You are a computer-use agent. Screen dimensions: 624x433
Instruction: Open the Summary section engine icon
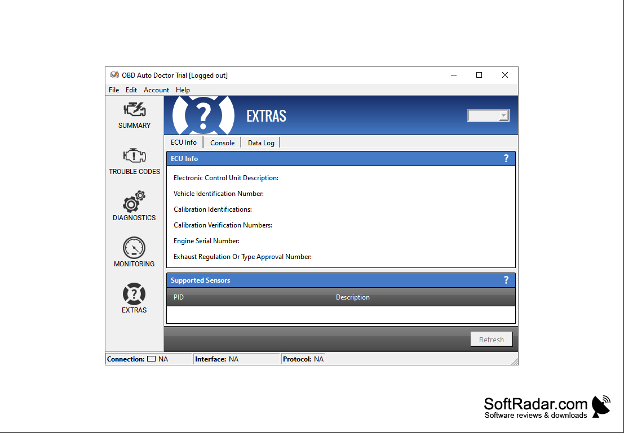135,110
